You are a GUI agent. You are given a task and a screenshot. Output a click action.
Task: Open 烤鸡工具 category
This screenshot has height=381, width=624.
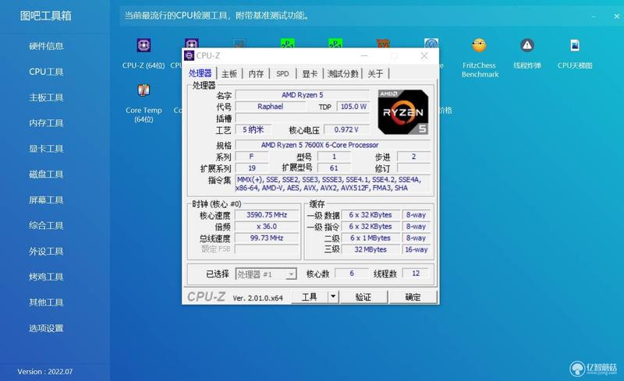(x=46, y=277)
